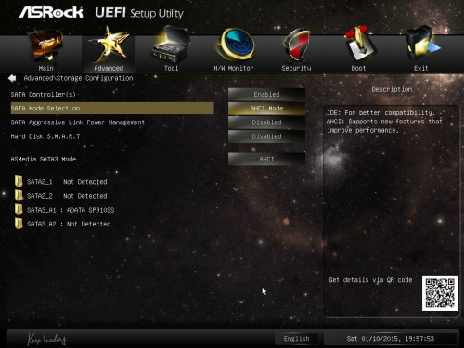Open the Boot joystick icon
The height and width of the screenshot is (348, 464).
[x=359, y=44]
